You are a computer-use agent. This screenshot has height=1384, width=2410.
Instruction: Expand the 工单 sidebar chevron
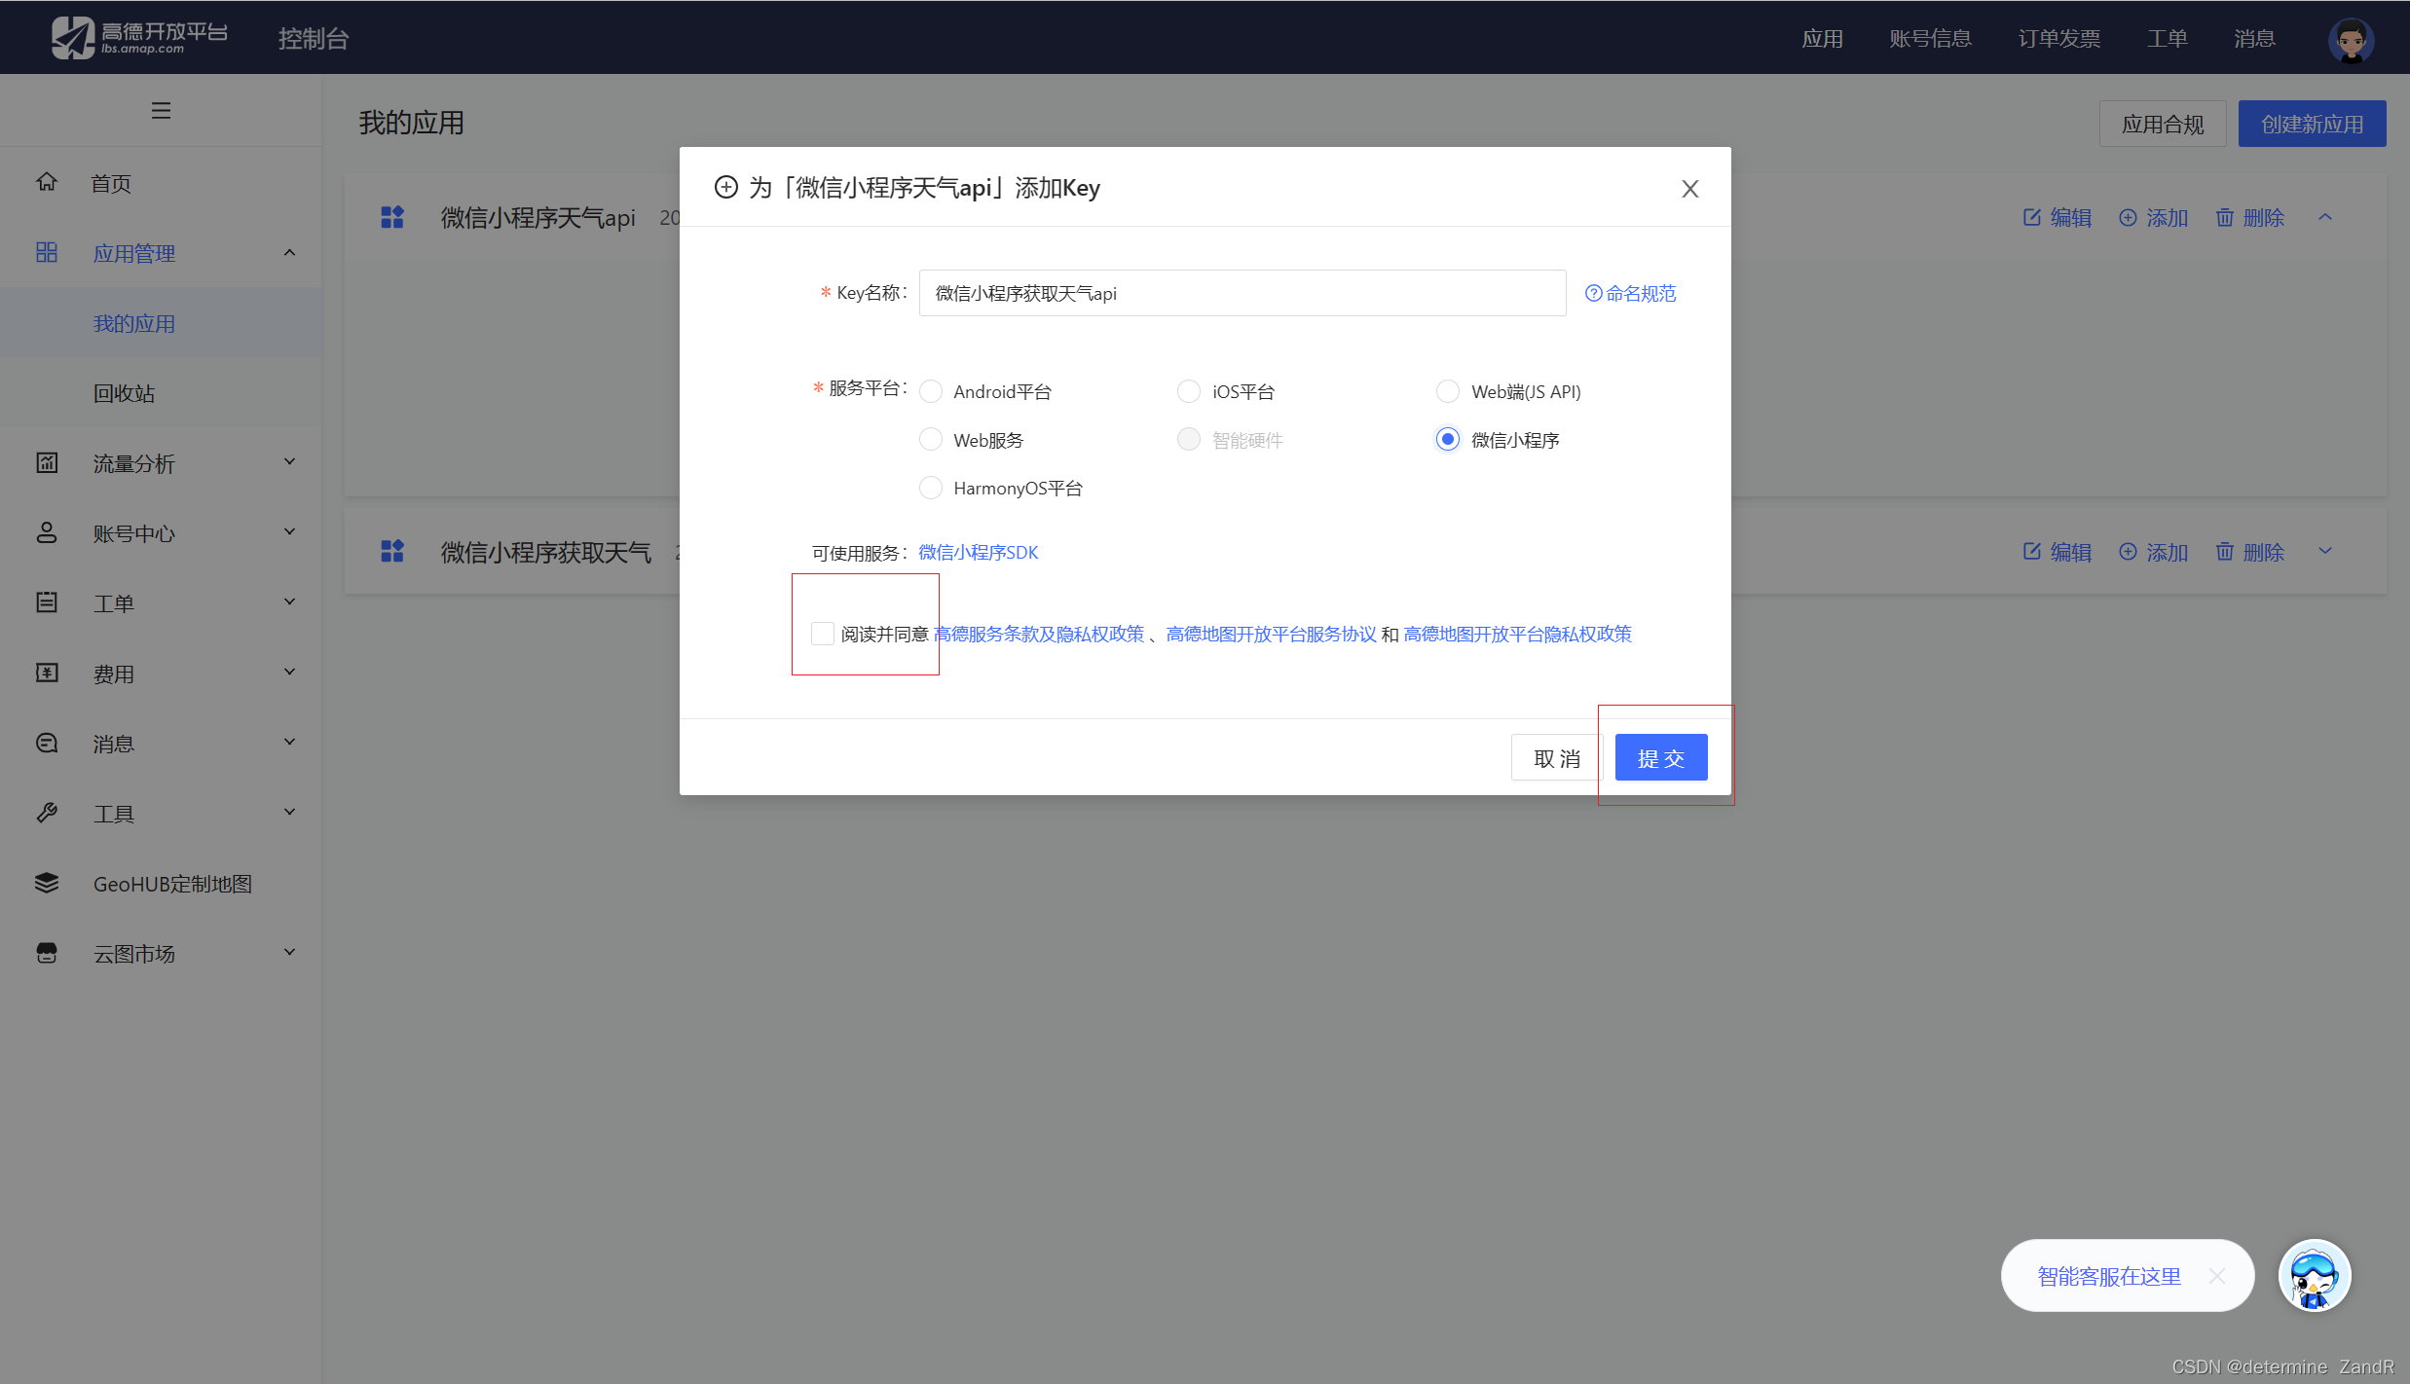point(289,601)
